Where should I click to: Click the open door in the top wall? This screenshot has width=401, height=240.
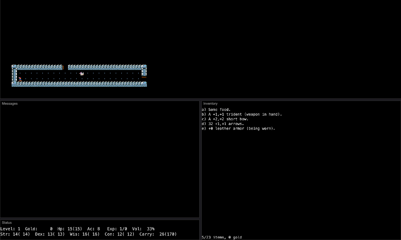[63, 67]
